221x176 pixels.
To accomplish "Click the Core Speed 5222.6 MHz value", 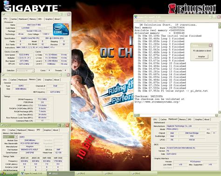I will (25, 55).
